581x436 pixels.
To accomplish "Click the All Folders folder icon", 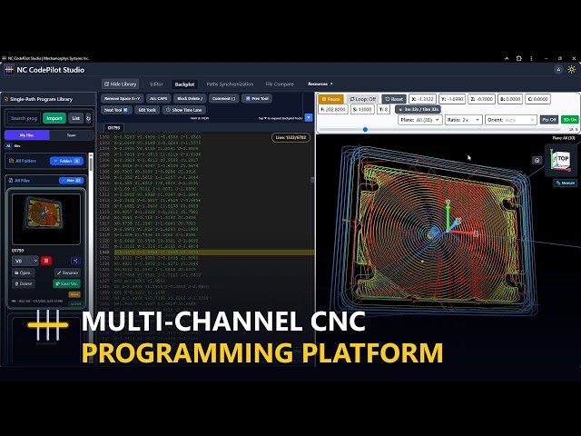I will point(11,161).
